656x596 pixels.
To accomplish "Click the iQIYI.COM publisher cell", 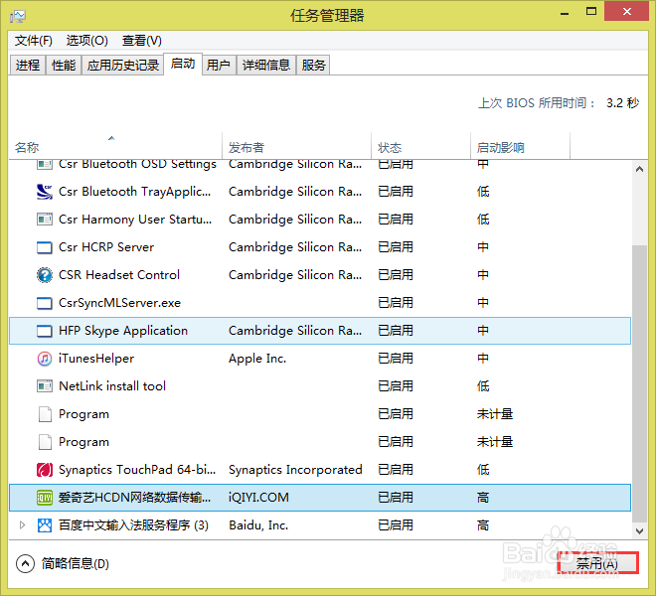I will 258,498.
